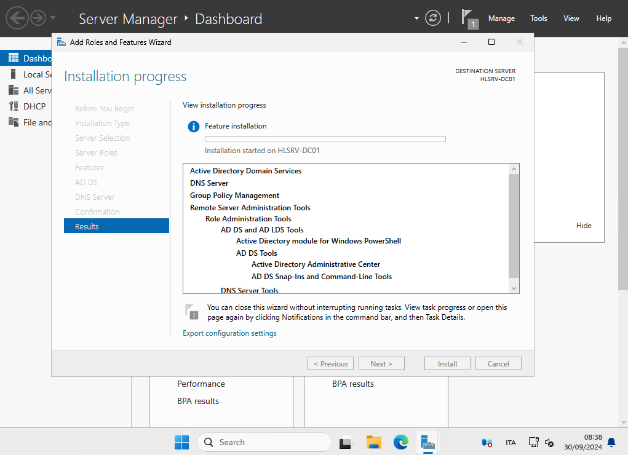This screenshot has width=628, height=455.
Task: Select the DHCP item in sidebar
Action: coord(34,106)
